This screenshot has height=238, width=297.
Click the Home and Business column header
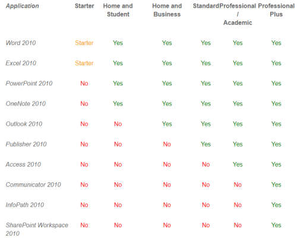click(x=167, y=10)
